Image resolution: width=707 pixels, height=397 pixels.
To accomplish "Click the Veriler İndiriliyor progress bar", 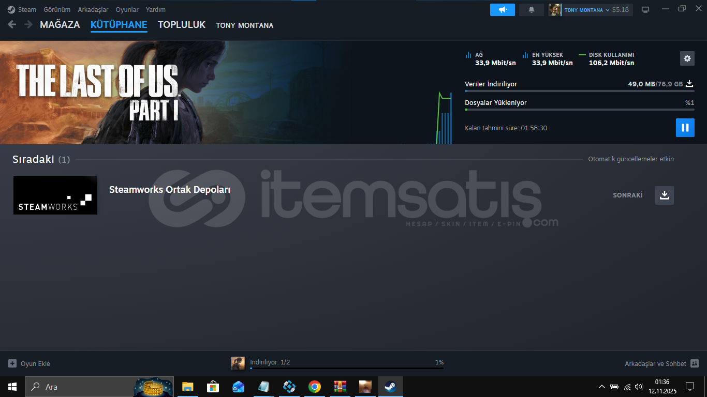I will 580,91.
